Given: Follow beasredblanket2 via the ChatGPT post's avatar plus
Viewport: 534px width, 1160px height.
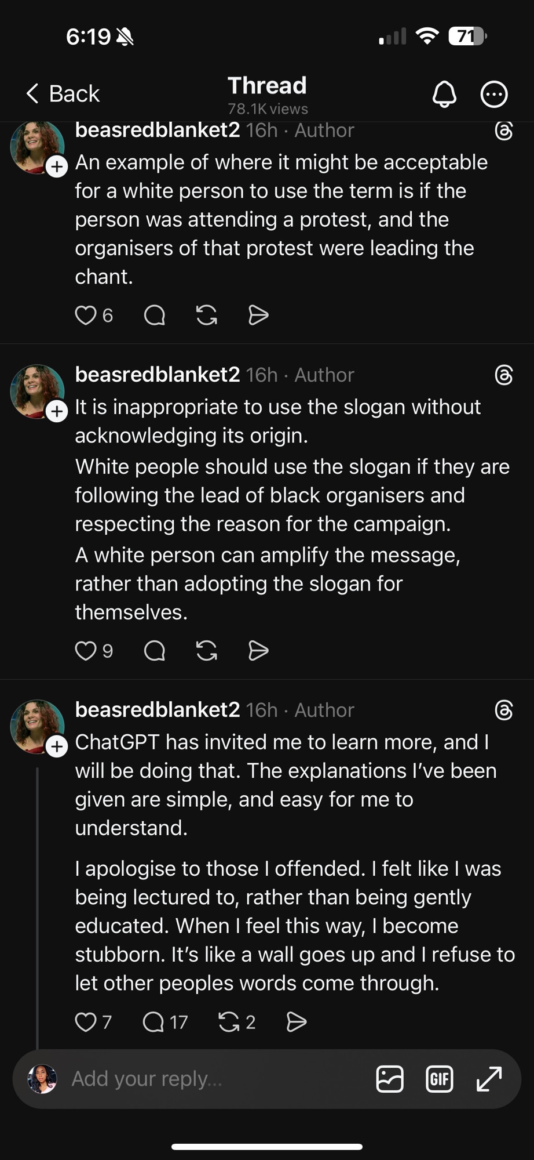Looking at the screenshot, I should [57, 746].
